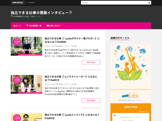The width and height of the screenshot is (162, 121).
Task: Click excerpt text of File#000 article
Action: pyautogui.click(x=72, y=53)
